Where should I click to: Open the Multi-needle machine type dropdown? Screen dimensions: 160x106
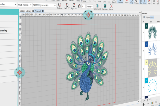point(25,5)
